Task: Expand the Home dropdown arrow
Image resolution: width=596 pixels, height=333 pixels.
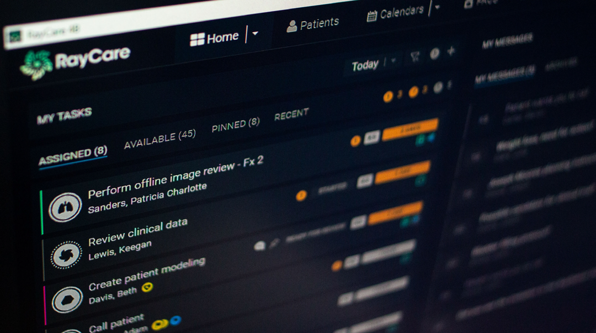Action: 255,33
